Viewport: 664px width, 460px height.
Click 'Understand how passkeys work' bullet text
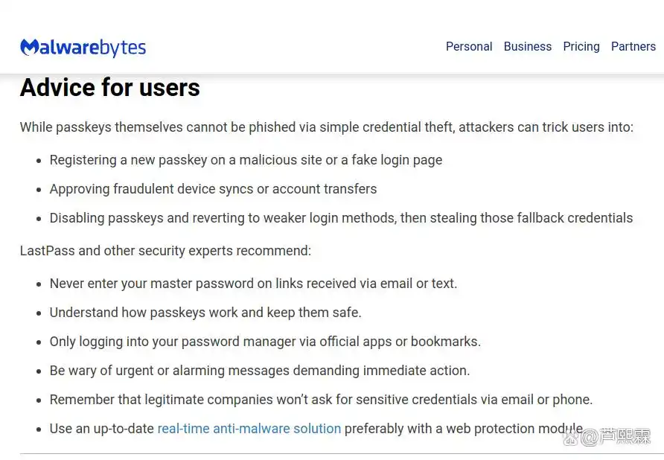click(x=205, y=313)
